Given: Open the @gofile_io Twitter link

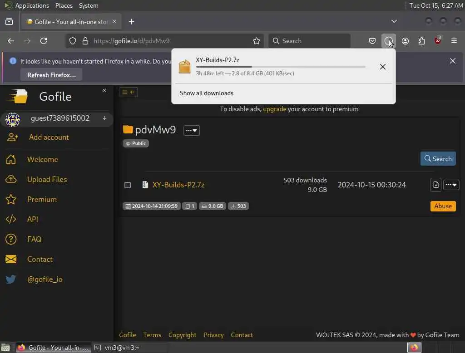Looking at the screenshot, I should tap(45, 279).
